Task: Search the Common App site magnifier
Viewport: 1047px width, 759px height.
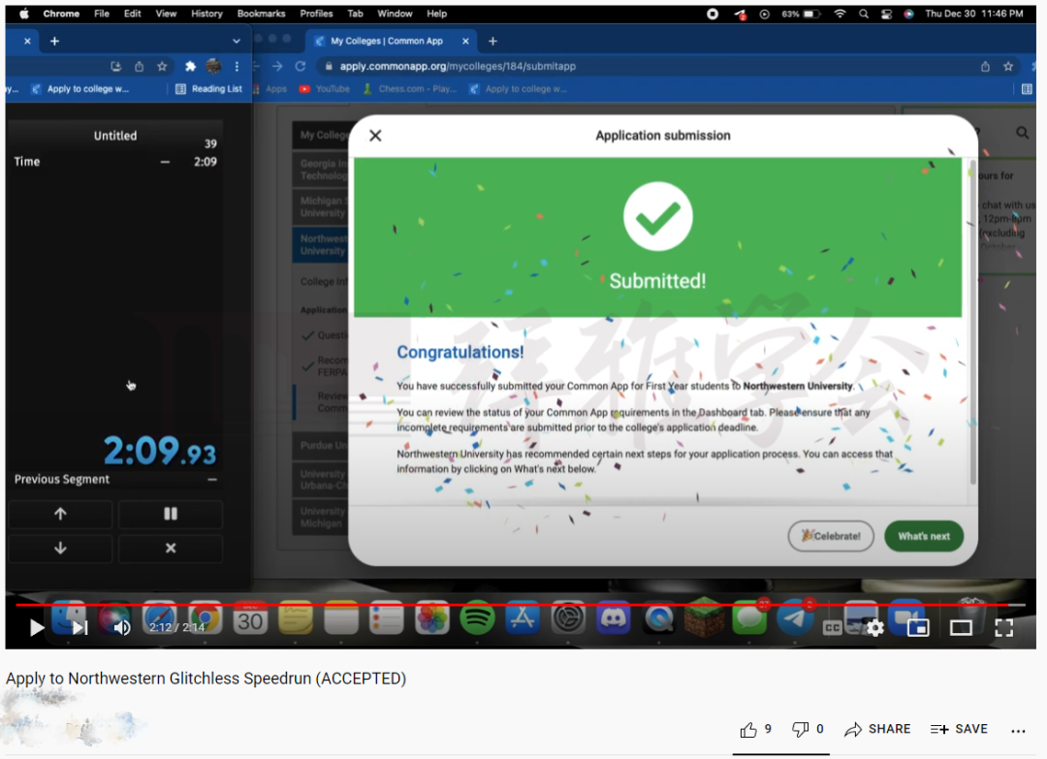Action: pyautogui.click(x=1022, y=133)
